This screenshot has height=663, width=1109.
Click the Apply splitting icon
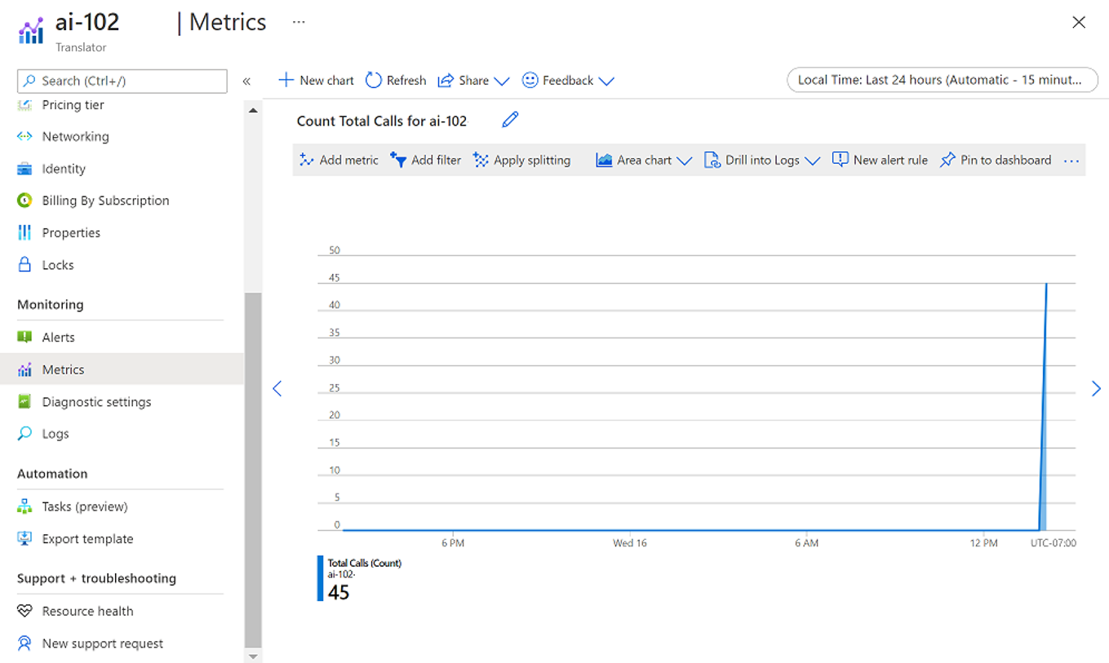pos(481,160)
